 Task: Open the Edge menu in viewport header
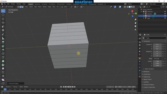(x=50, y=7)
